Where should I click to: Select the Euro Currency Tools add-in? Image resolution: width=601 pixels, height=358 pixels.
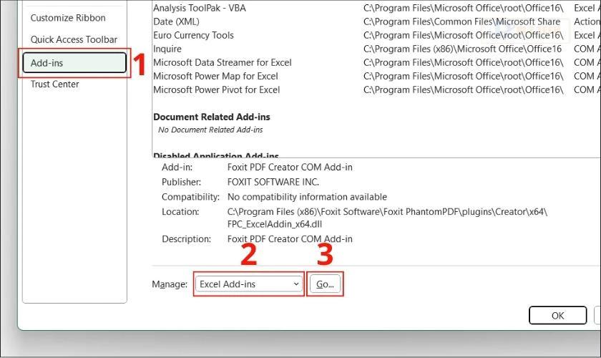pos(376,35)
